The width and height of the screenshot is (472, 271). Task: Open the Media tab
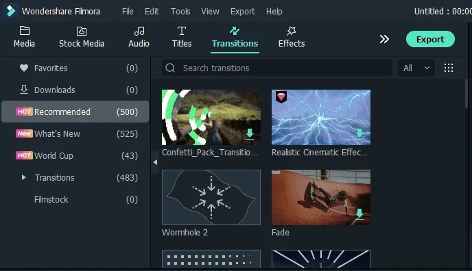pyautogui.click(x=25, y=37)
